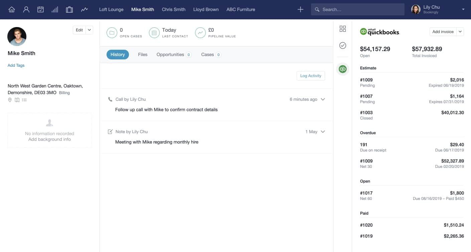
Task: Show address location pin icon
Action: pos(10,100)
